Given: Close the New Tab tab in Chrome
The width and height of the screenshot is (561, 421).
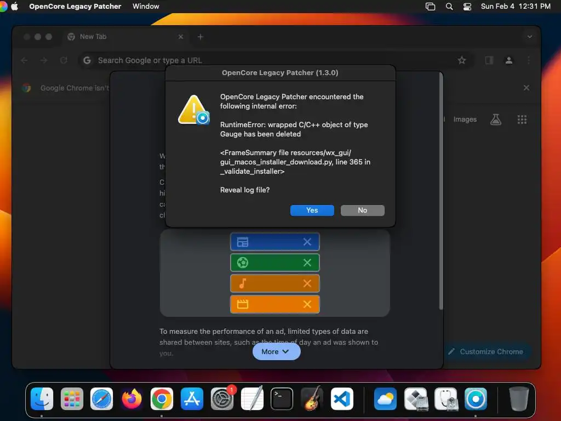Looking at the screenshot, I should click(181, 37).
